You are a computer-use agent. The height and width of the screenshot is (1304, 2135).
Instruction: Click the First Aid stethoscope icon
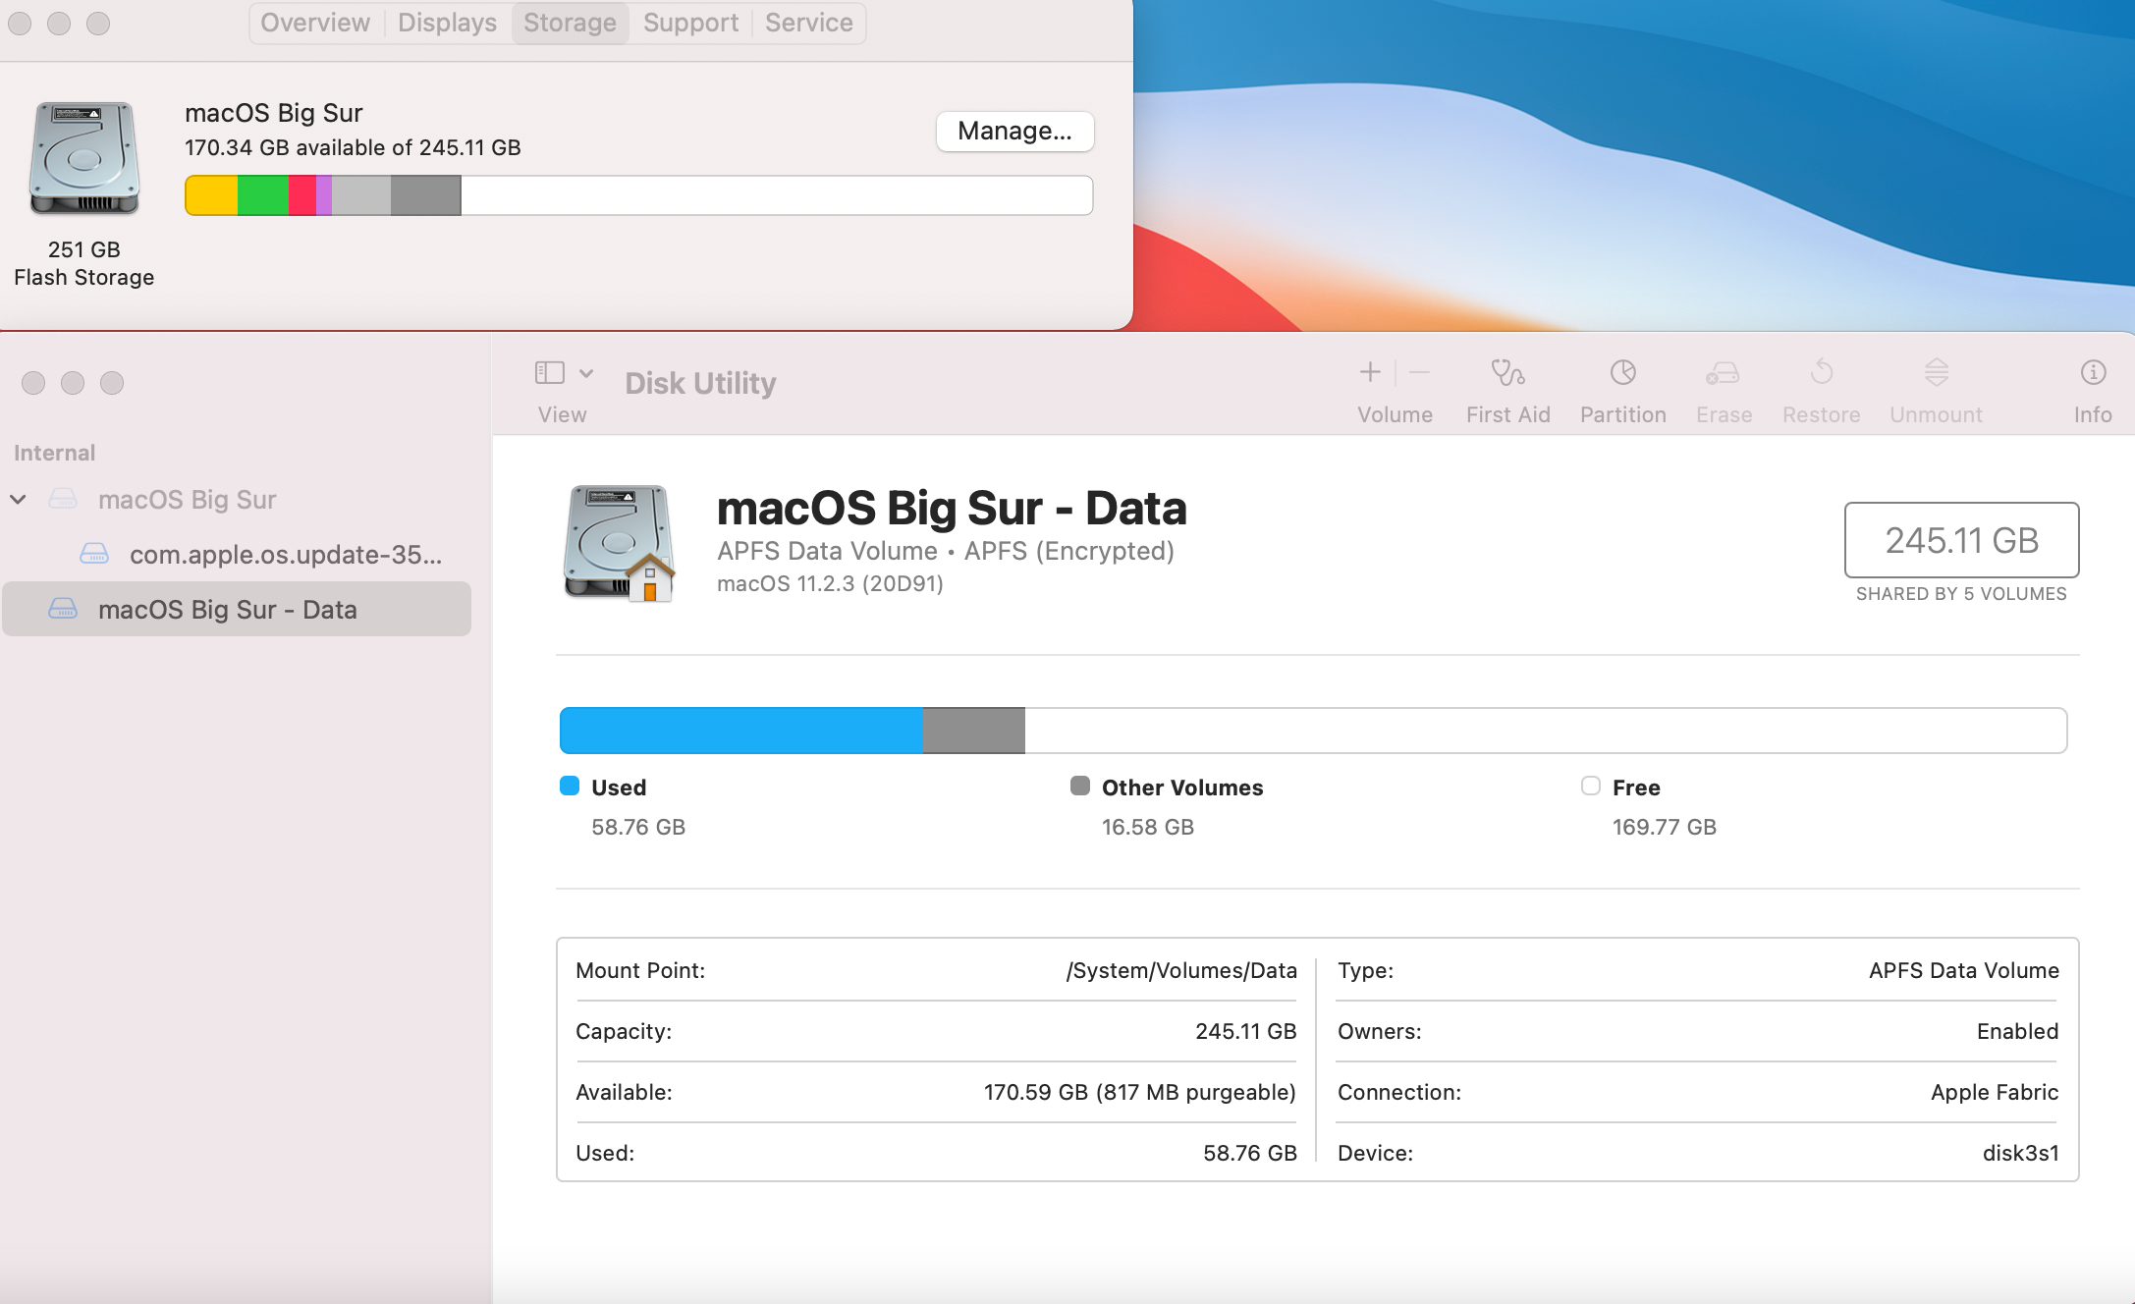(1507, 373)
